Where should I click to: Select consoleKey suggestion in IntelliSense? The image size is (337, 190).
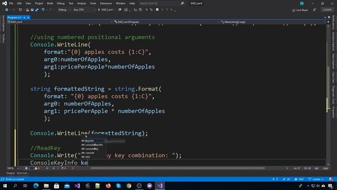pos(94,149)
